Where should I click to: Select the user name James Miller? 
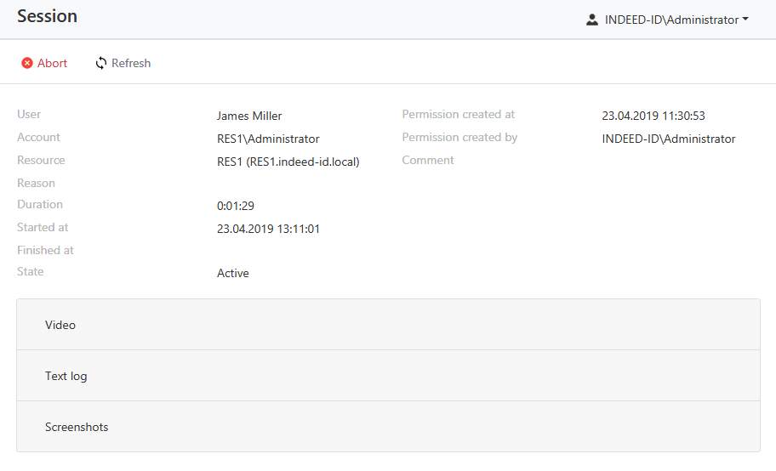[x=249, y=116]
